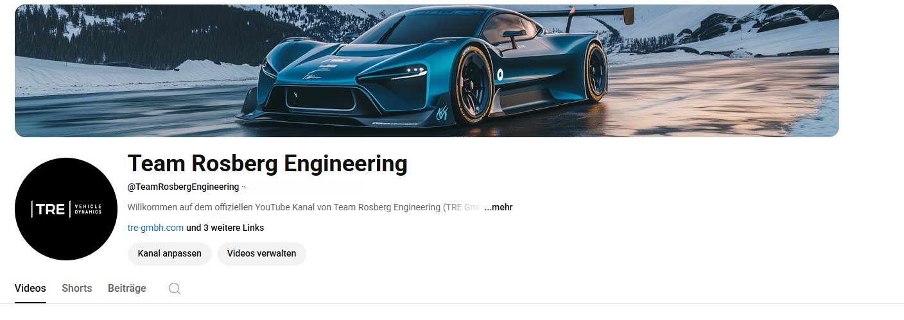Visit the tre-gmbh.com link

[x=155, y=228]
